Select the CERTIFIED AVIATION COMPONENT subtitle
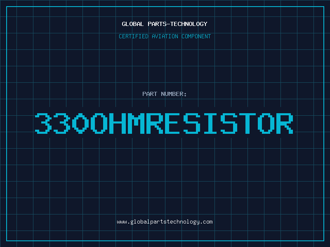330x247 pixels. [x=165, y=36]
